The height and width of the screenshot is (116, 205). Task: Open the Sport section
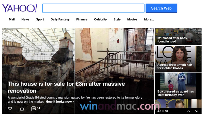(x=40, y=19)
